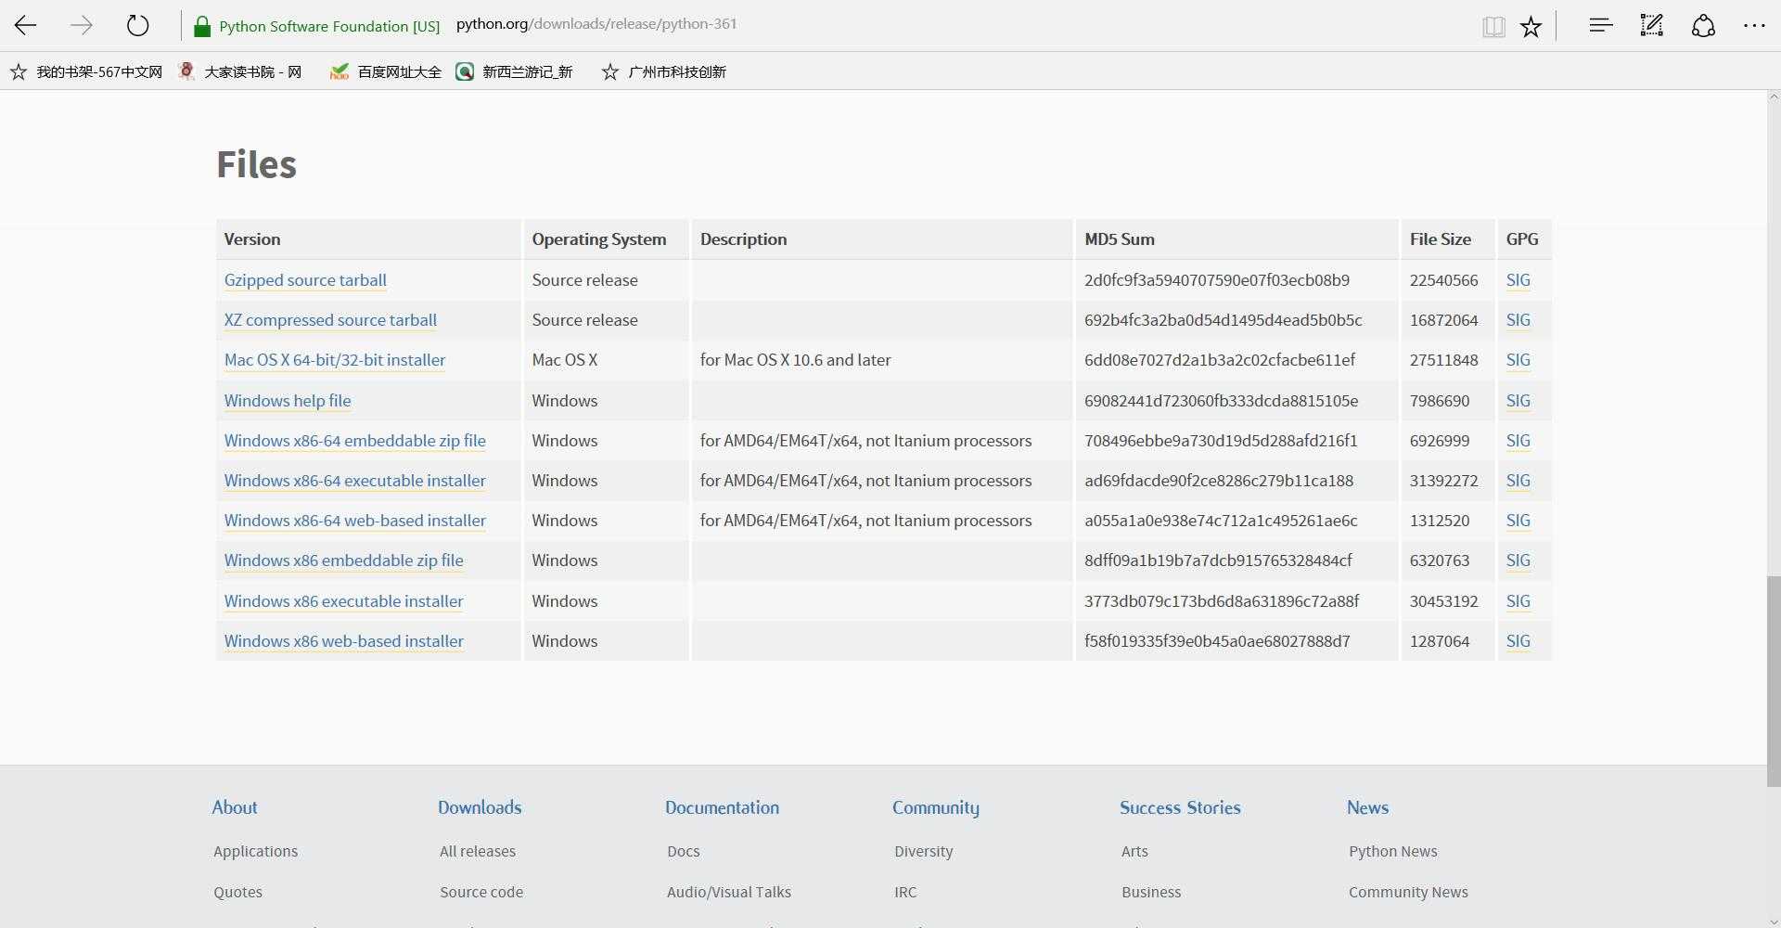Download Windows x86-64 web-based installer

(355, 521)
